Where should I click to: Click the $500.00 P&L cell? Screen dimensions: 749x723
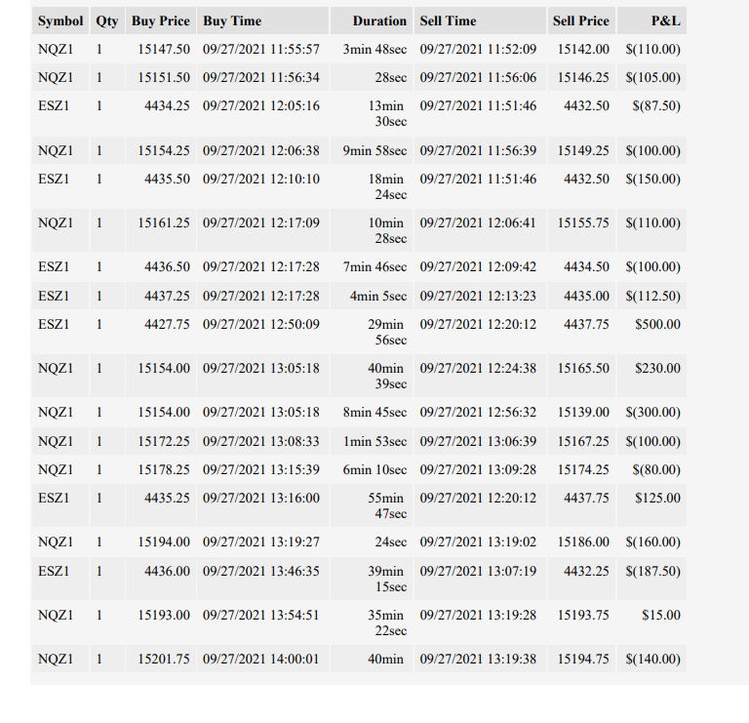point(651,332)
